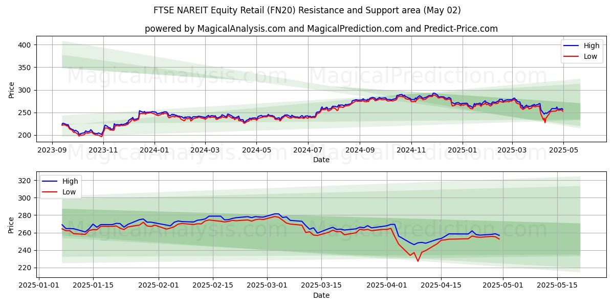Click the '2025-03-01' x-axis label of bottom chart
The width and height of the screenshot is (614, 307).
point(267,286)
